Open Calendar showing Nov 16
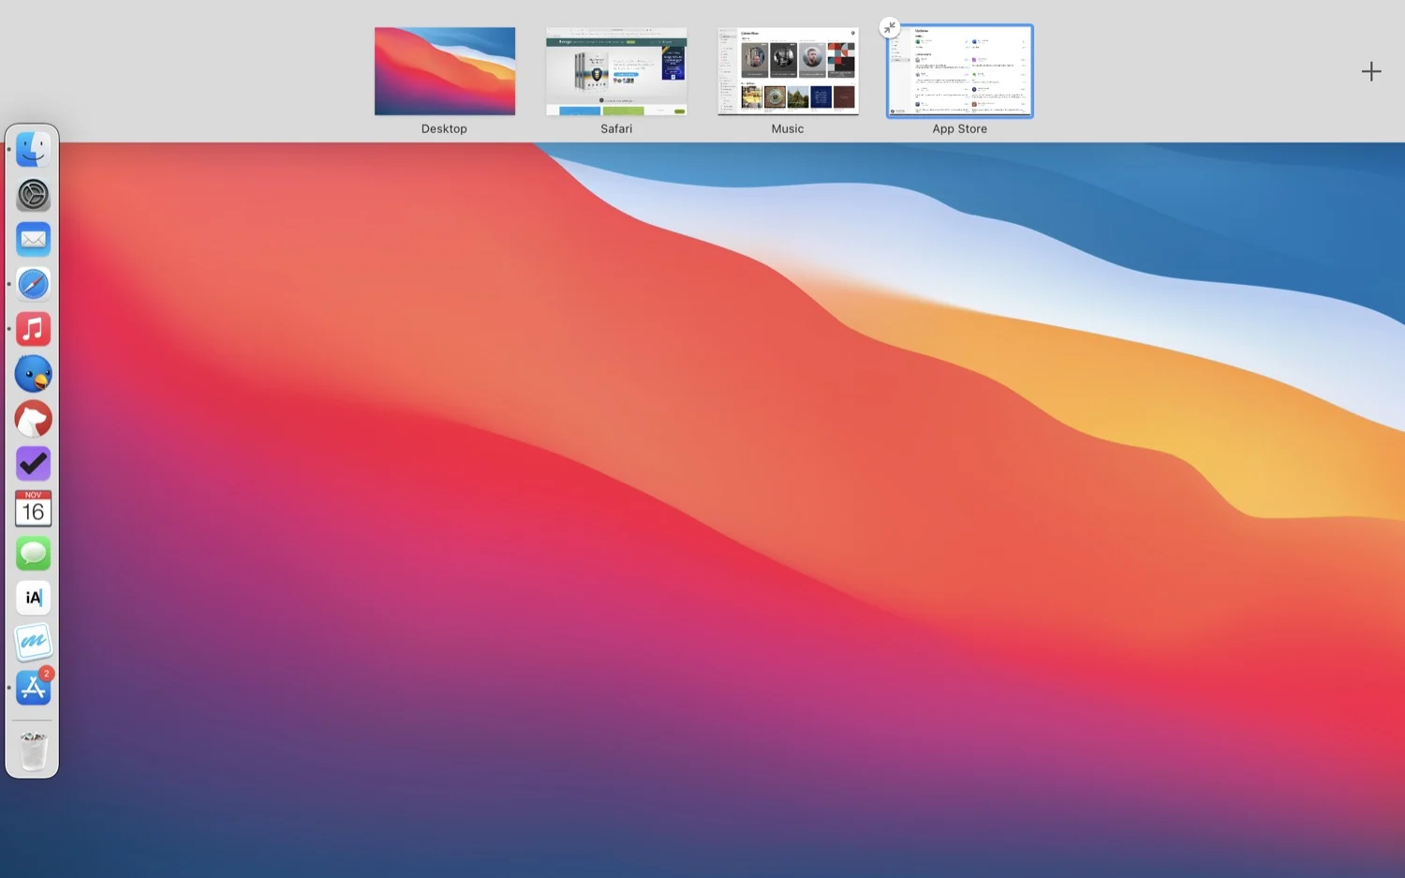 [x=33, y=508]
